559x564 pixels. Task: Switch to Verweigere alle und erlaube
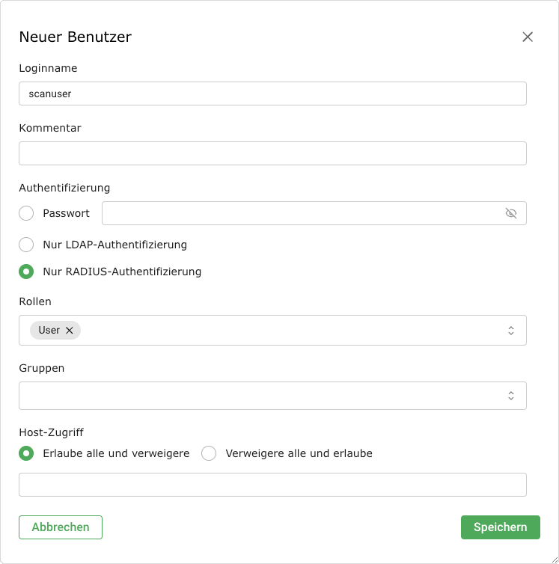pos(209,453)
